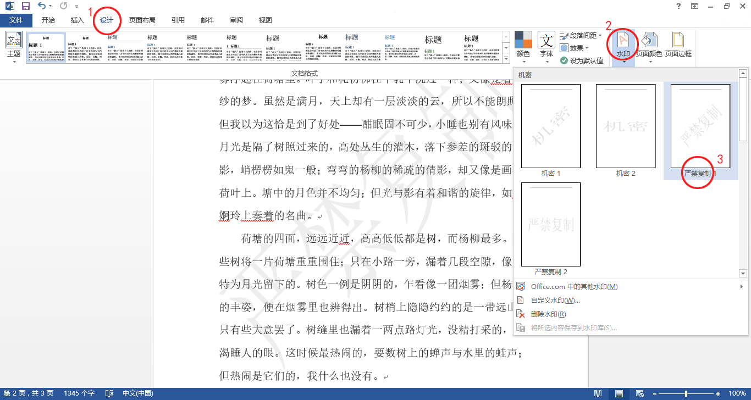
Task: Switch to the 设计 (Design) tab
Action: point(107,20)
